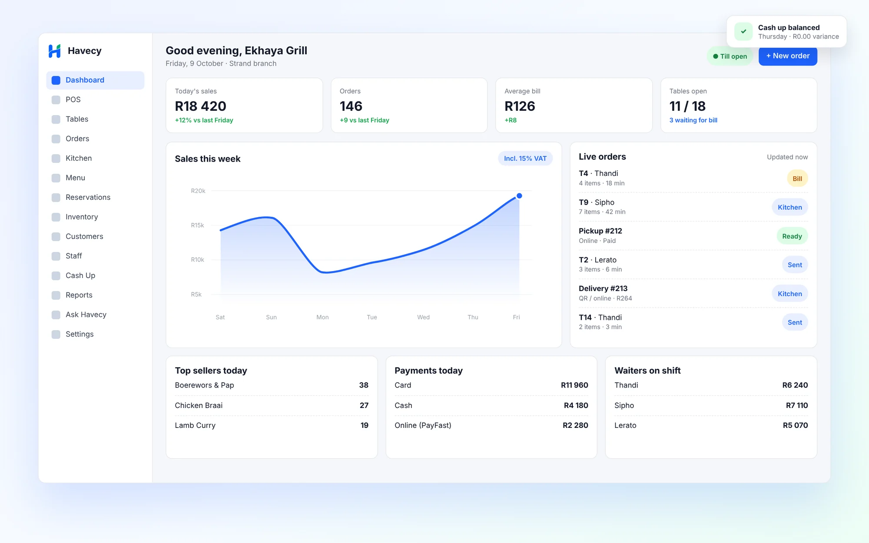Click the Cash Up sidebar icon
869x543 pixels.
[x=56, y=276]
